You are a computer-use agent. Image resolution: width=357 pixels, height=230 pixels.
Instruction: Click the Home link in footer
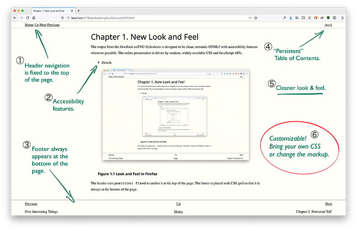coord(178,212)
